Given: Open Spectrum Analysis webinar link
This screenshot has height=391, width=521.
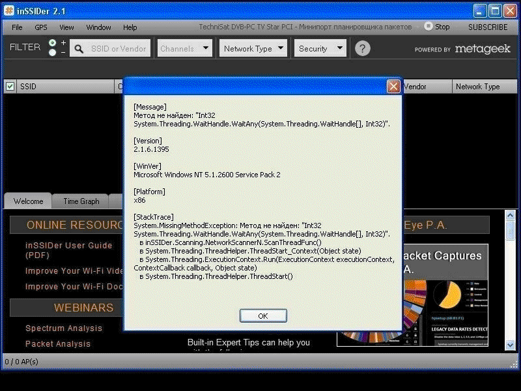Looking at the screenshot, I should [x=64, y=328].
